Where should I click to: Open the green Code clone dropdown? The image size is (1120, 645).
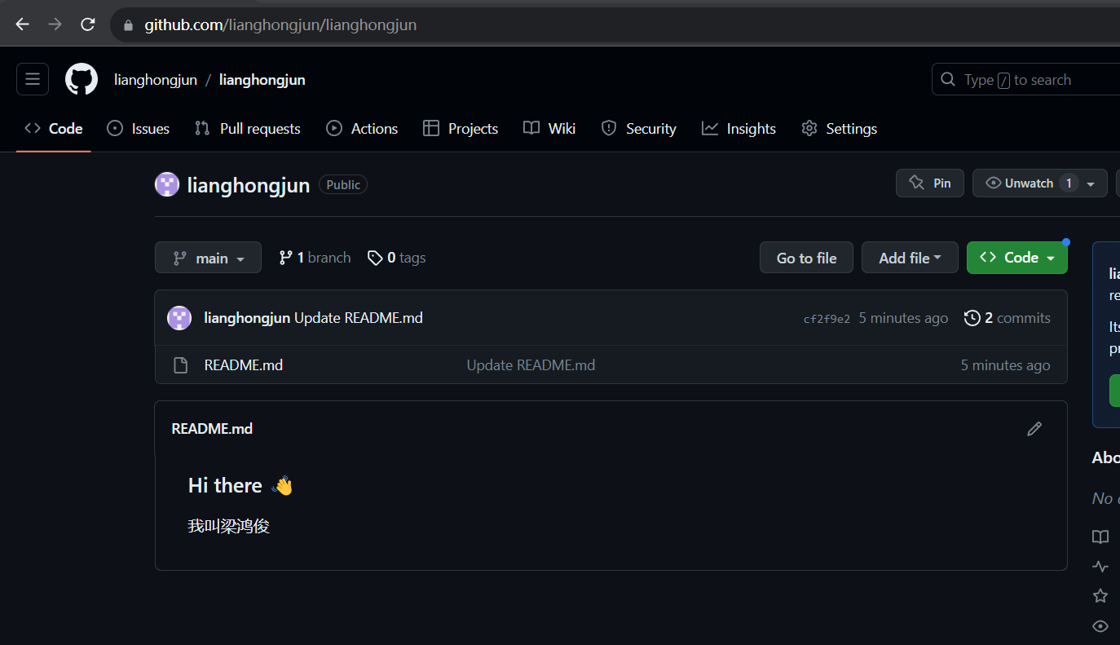[x=1017, y=258]
